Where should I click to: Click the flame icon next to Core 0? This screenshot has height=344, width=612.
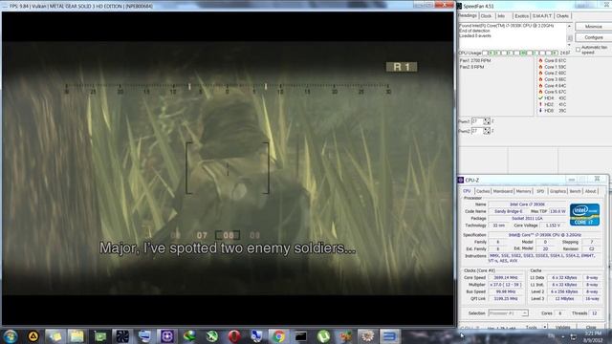click(540, 60)
